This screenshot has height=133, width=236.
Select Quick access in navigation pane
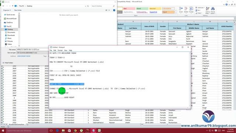tap(10, 15)
